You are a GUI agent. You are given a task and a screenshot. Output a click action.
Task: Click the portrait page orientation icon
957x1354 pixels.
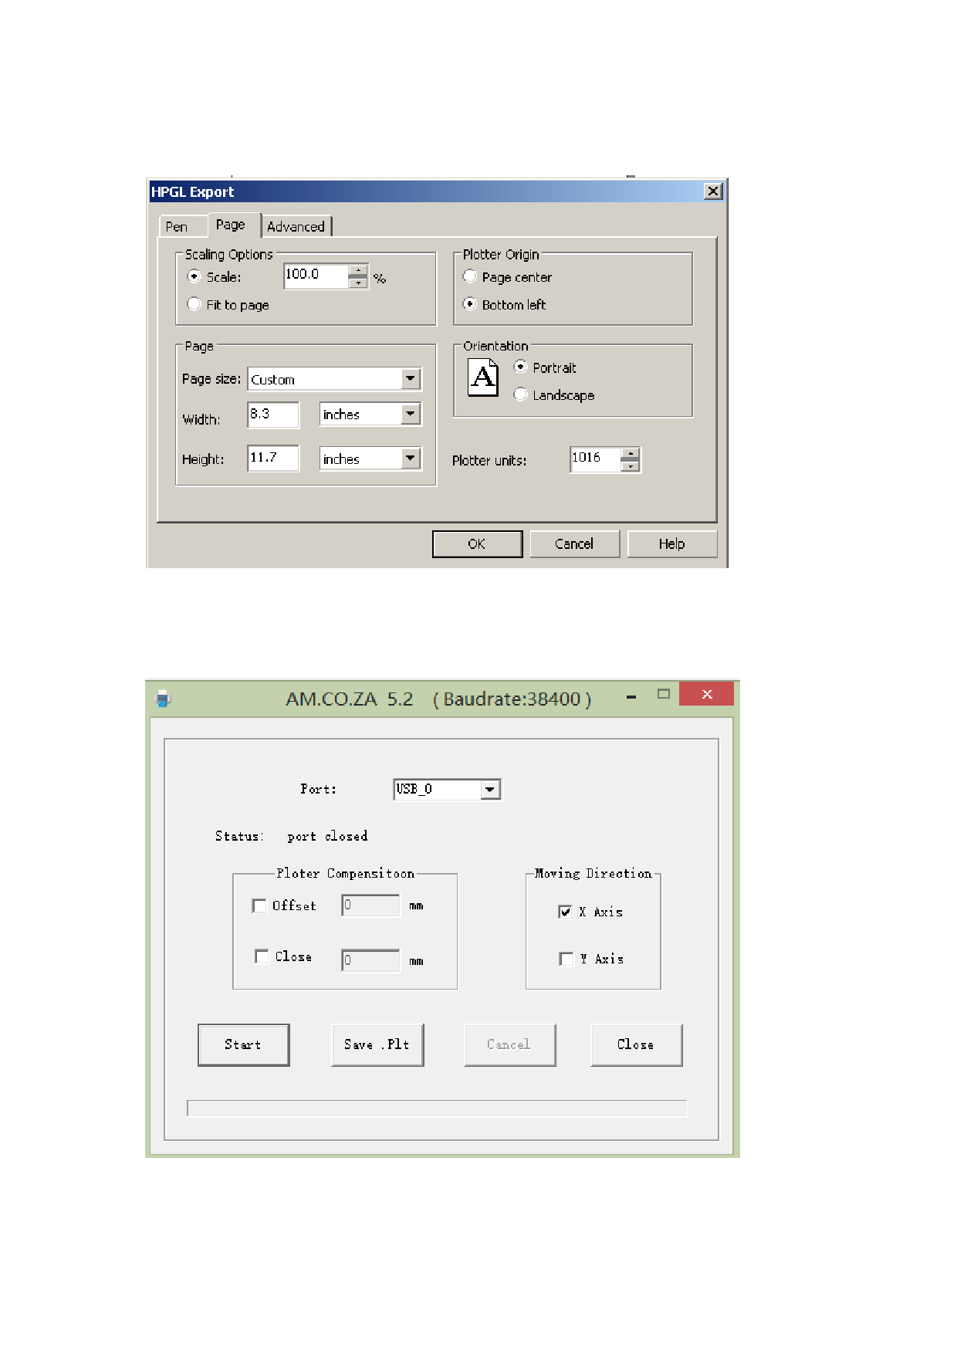pos(483,377)
